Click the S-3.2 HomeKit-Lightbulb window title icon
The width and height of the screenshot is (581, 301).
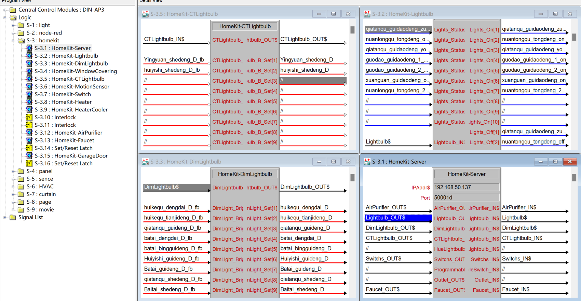pyautogui.click(x=367, y=14)
